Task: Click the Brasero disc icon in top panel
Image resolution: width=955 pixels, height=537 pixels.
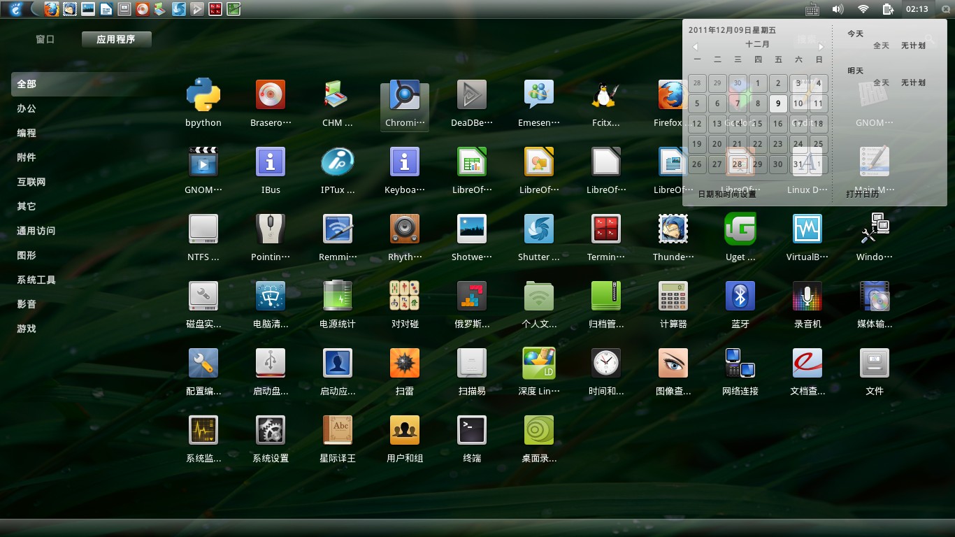Action: click(x=143, y=9)
